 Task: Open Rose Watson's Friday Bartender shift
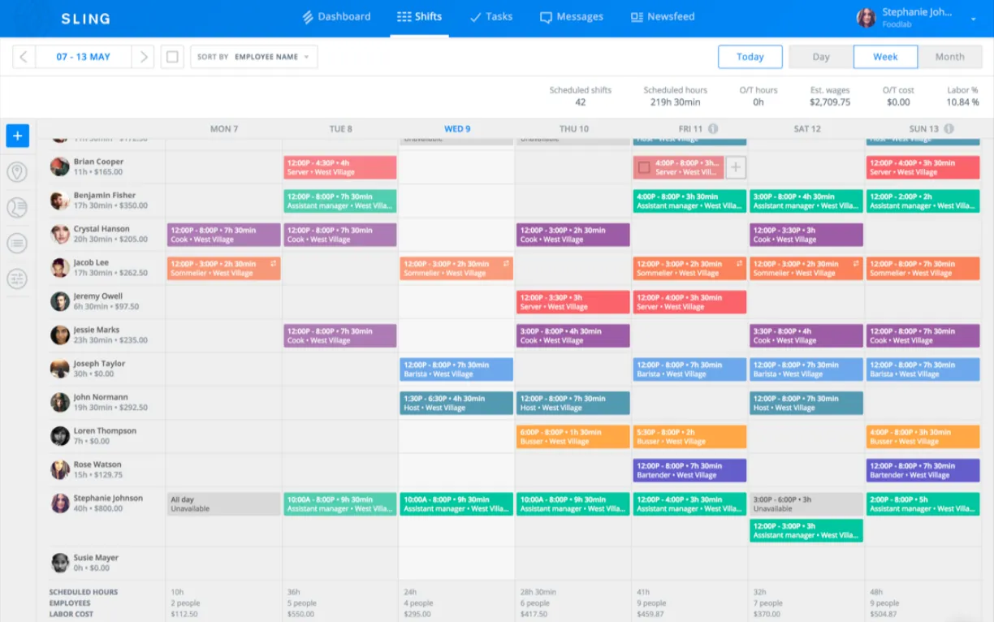click(689, 470)
